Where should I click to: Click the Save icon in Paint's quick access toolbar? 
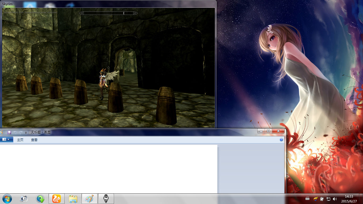(x=9, y=132)
